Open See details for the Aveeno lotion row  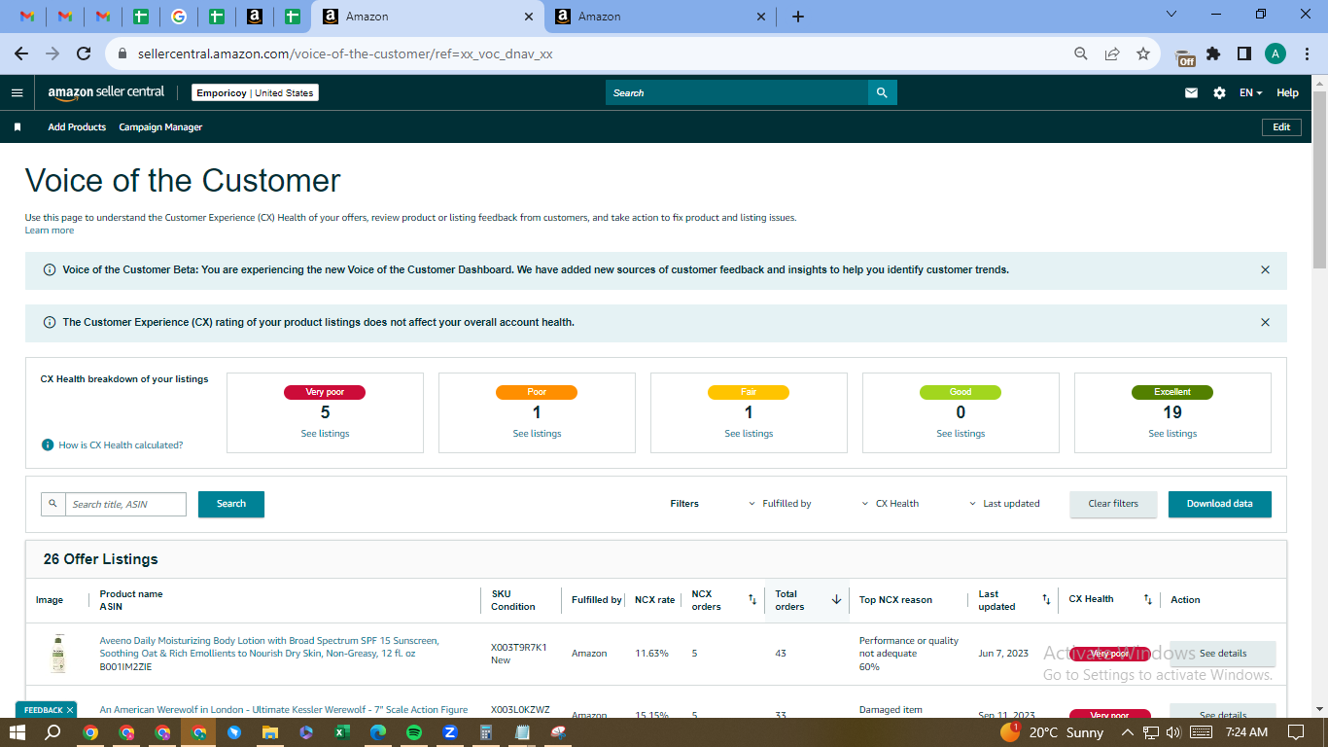(1222, 654)
